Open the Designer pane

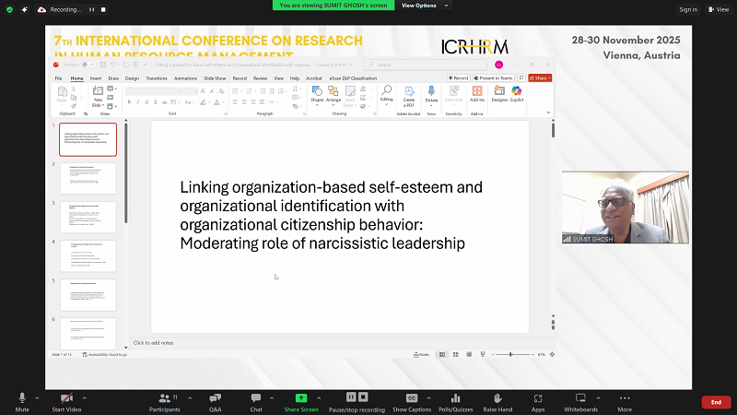pos(499,94)
